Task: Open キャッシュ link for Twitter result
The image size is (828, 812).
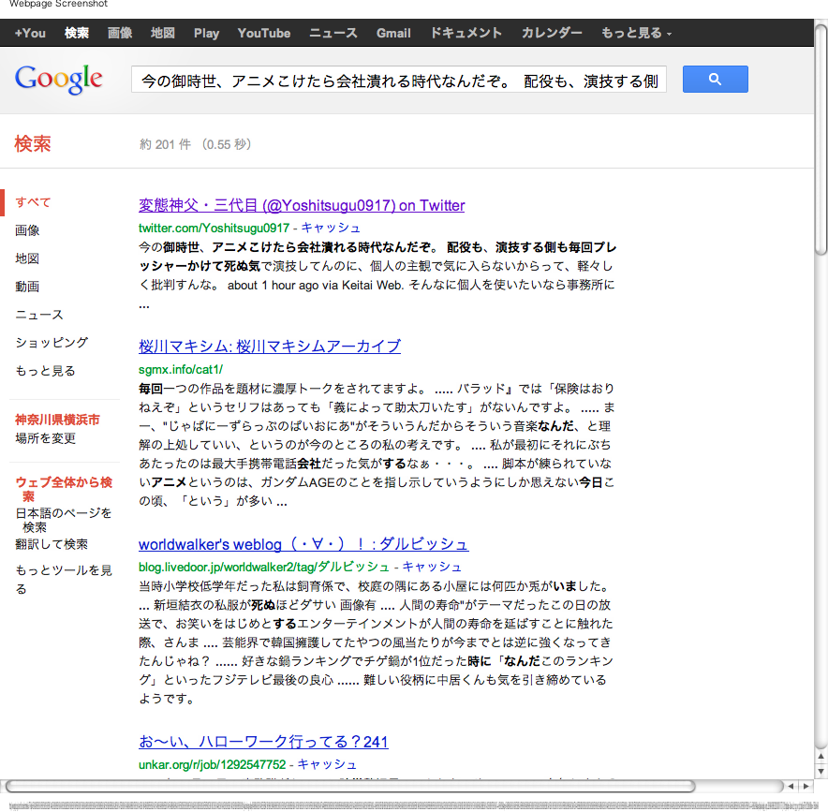Action: point(331,229)
